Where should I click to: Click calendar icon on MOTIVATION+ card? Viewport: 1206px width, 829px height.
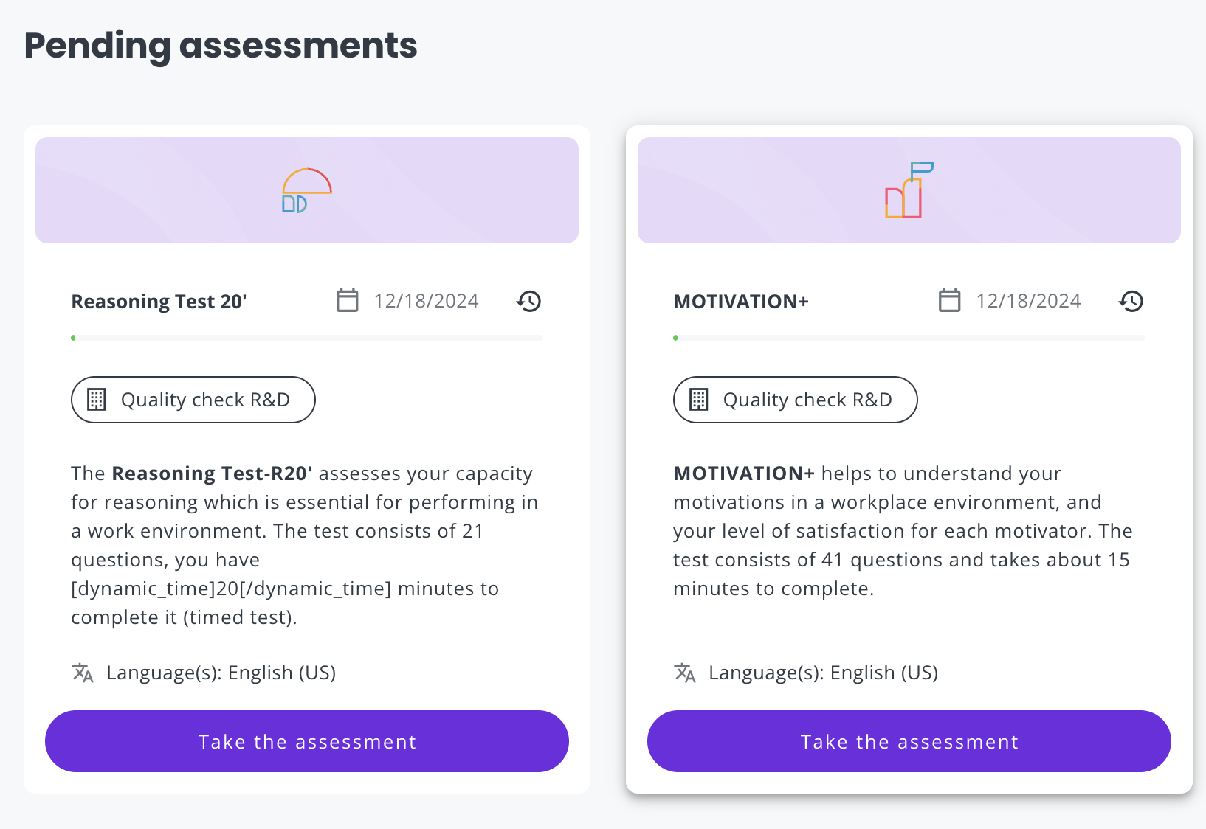(x=949, y=300)
